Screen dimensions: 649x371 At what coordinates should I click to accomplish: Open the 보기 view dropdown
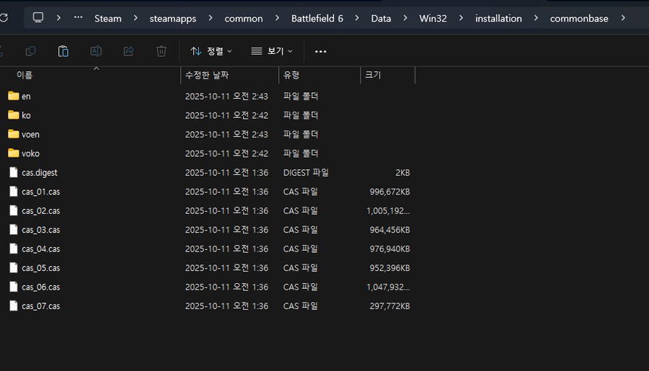click(x=272, y=51)
